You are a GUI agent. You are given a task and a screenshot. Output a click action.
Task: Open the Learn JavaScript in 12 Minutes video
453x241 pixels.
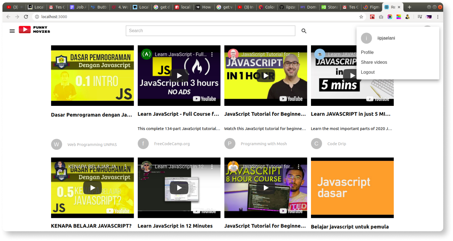tap(179, 188)
